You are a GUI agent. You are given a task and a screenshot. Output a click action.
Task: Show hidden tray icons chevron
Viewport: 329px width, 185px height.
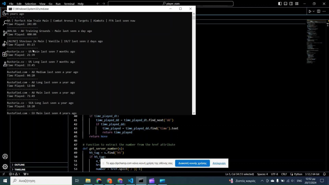point(262,181)
